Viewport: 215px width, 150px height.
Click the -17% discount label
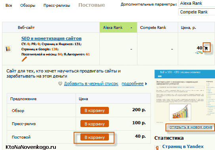click(x=199, y=53)
